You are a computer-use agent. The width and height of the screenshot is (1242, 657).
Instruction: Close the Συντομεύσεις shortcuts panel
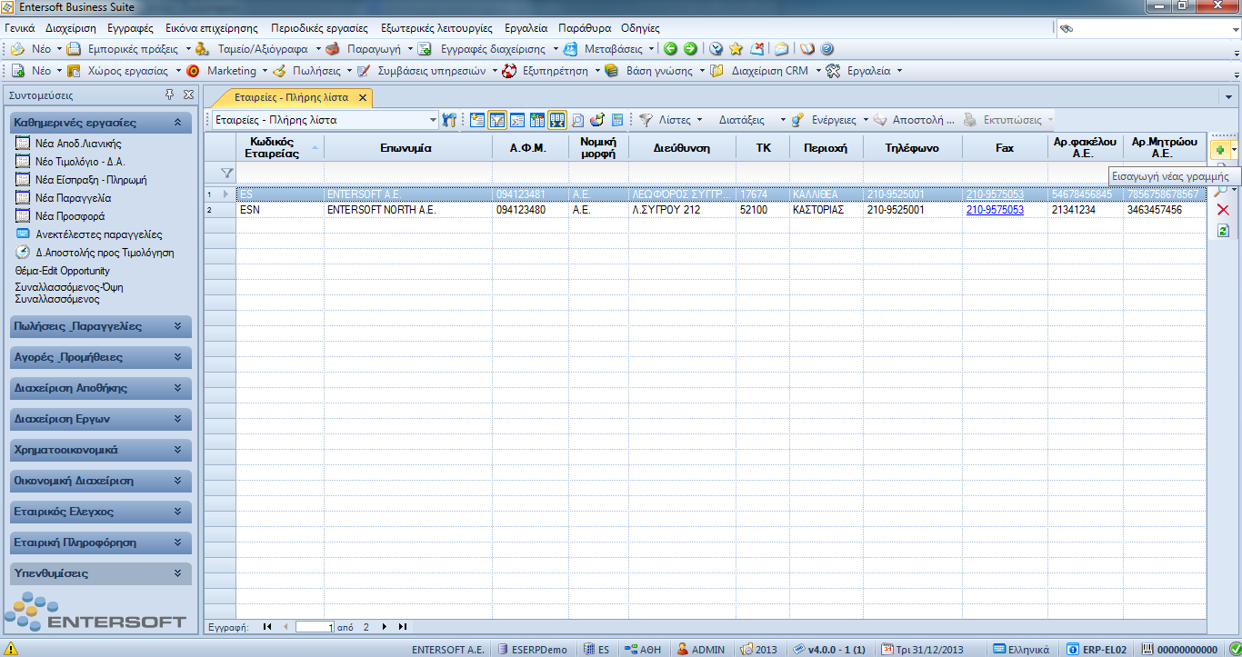coord(188,95)
